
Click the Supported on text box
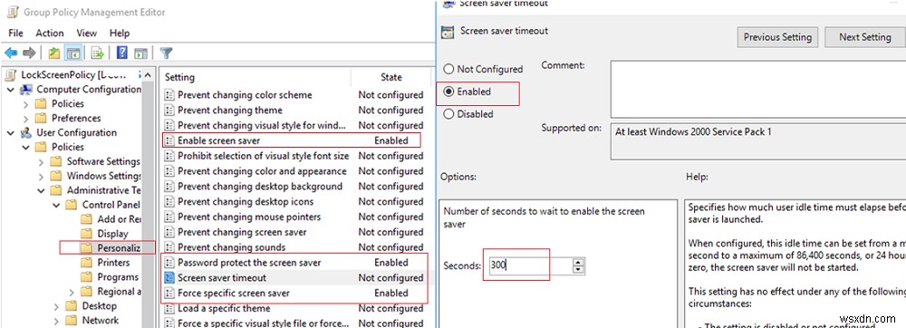(757, 141)
